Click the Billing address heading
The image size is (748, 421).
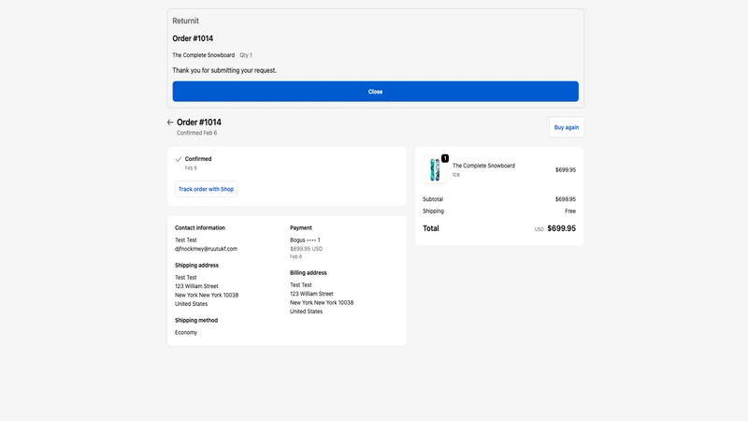click(x=309, y=273)
